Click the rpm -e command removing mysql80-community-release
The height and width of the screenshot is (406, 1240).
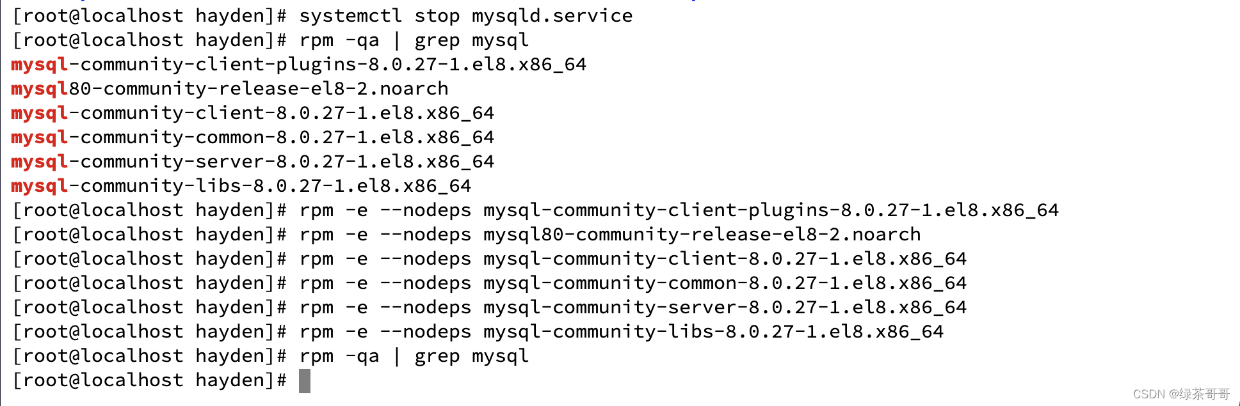click(609, 235)
